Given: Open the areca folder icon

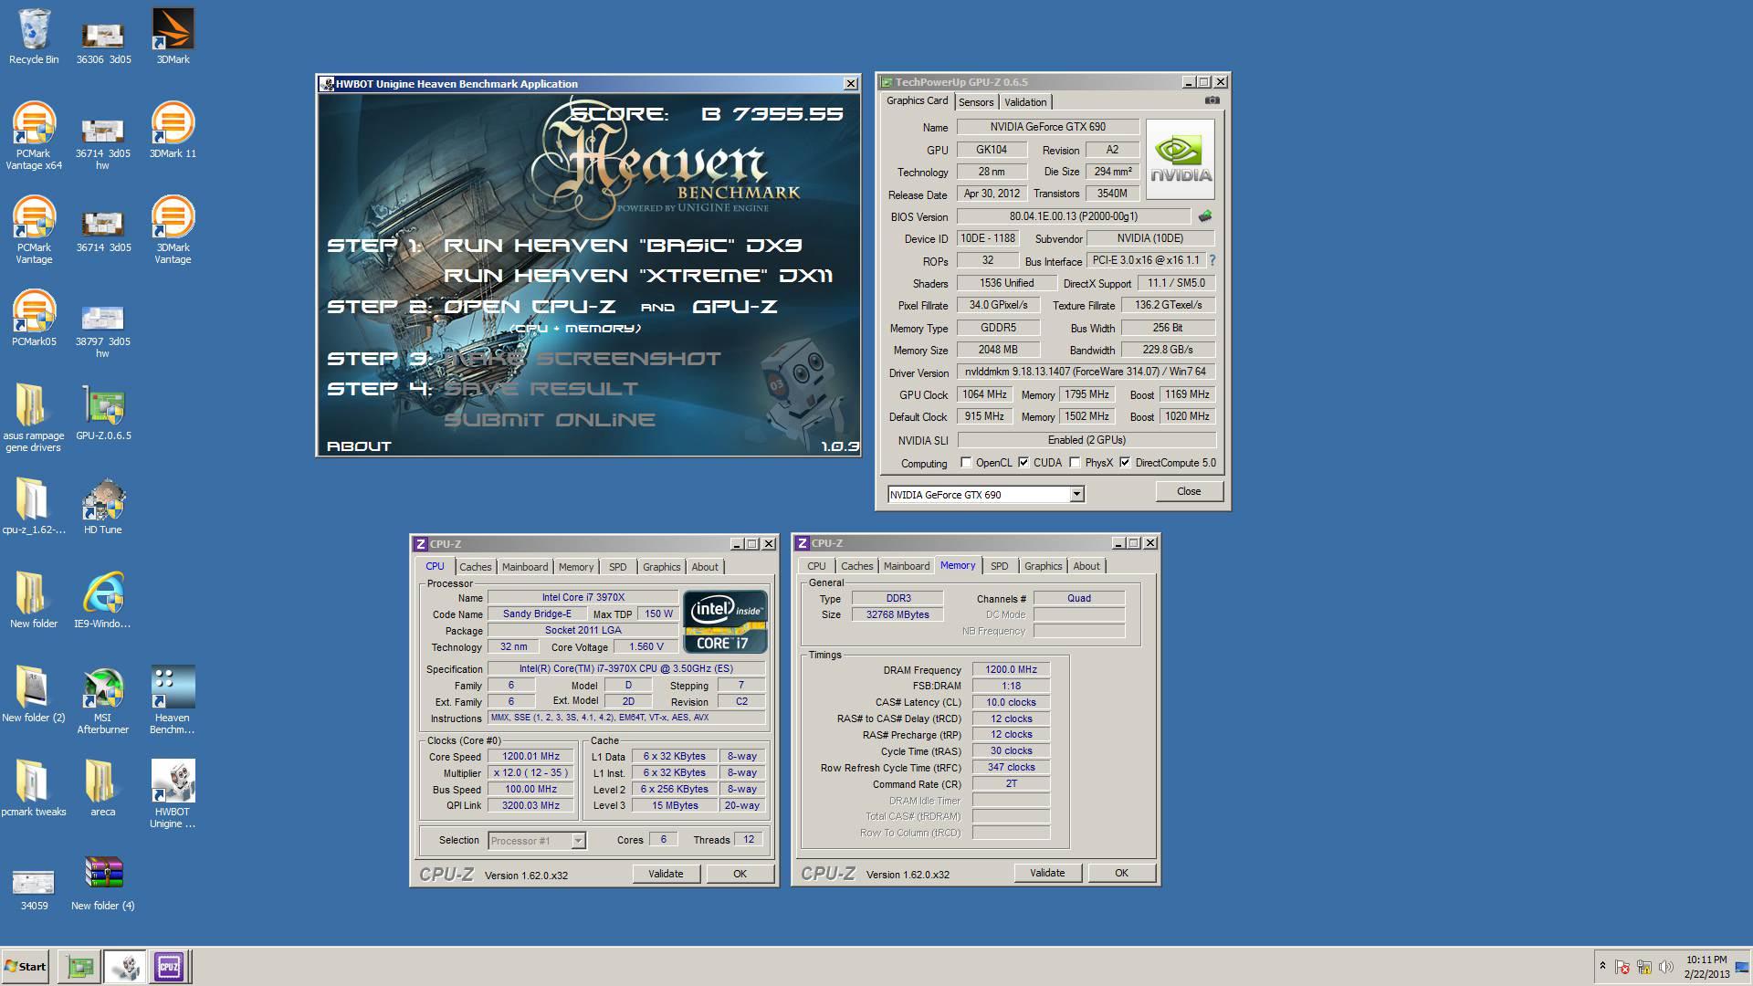Looking at the screenshot, I should (103, 789).
